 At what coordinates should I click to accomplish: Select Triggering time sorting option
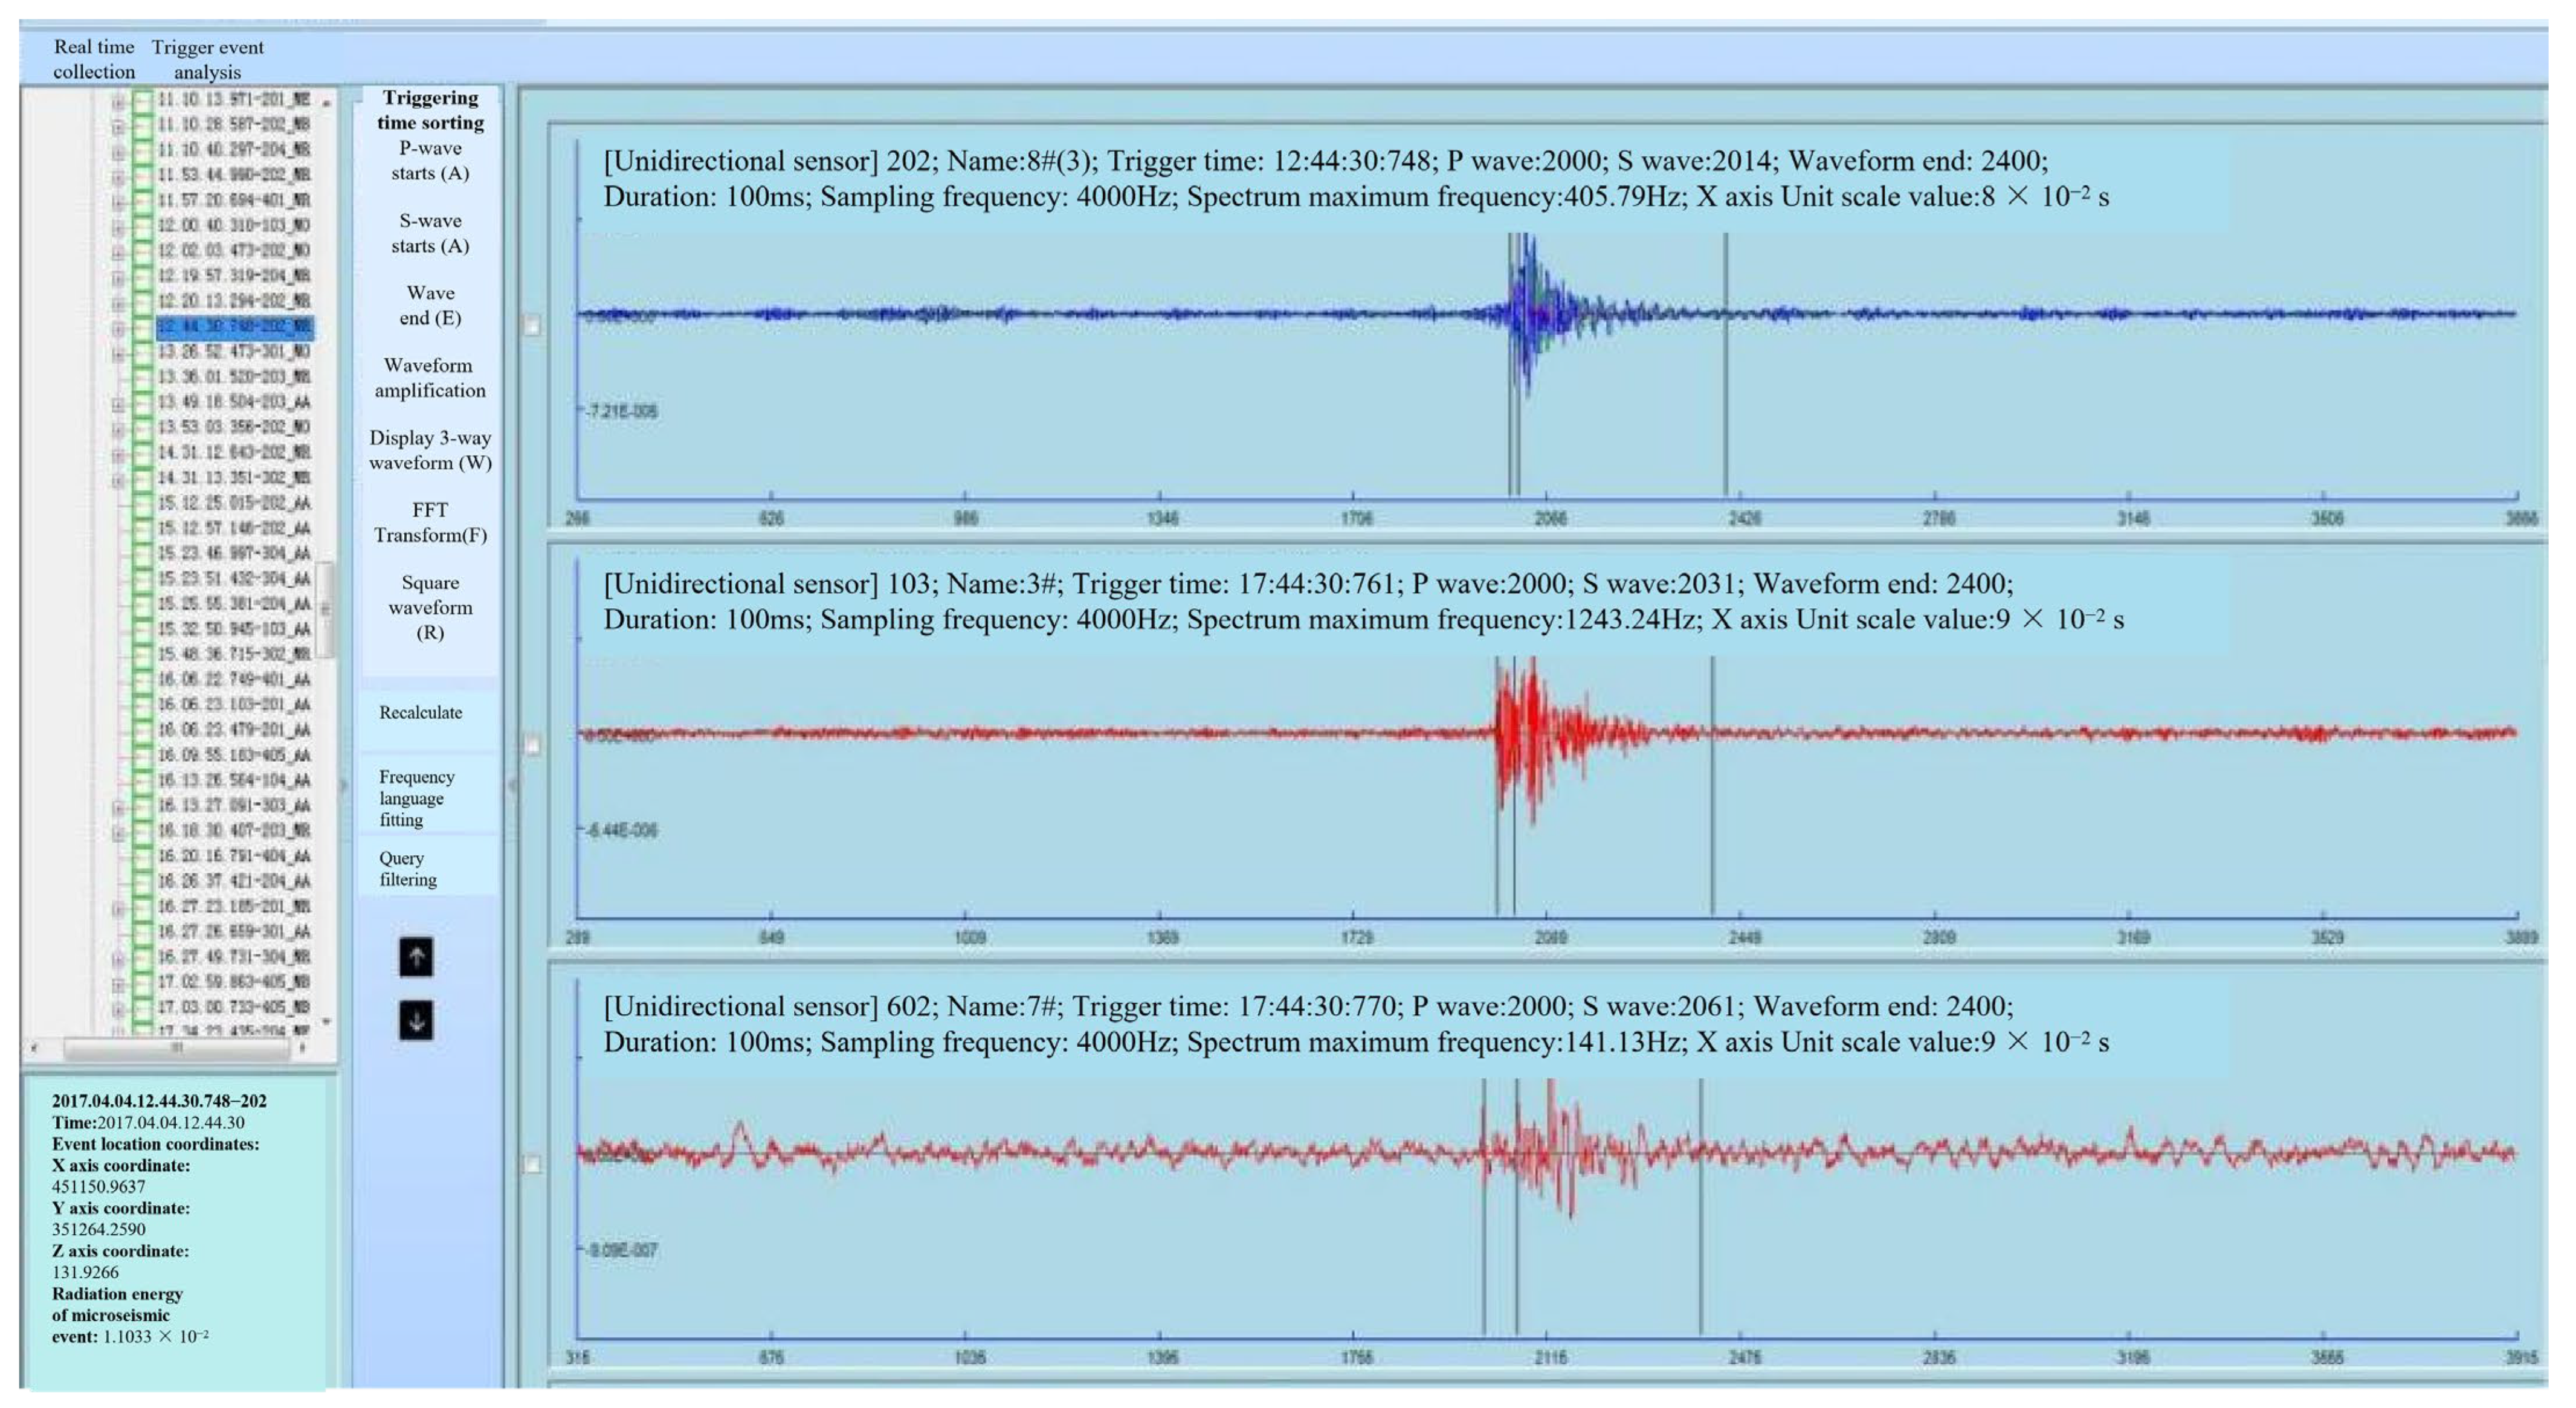point(430,110)
